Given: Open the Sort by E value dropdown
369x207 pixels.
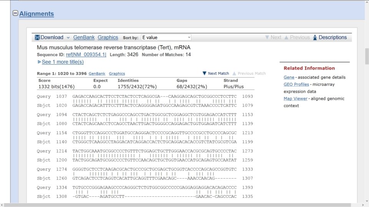Looking at the screenshot, I should (x=166, y=37).
